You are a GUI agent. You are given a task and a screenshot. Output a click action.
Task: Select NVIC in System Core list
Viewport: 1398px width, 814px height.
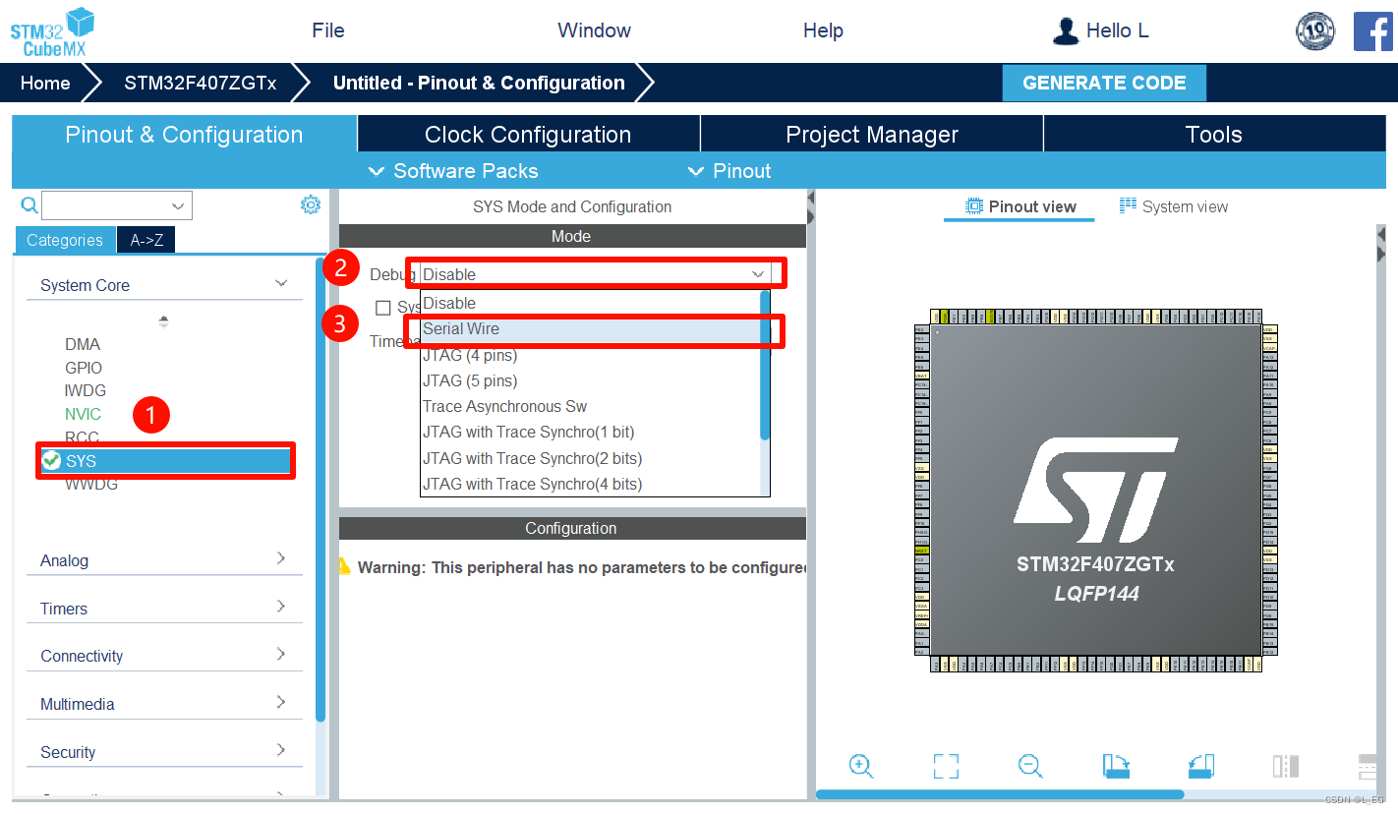(84, 414)
